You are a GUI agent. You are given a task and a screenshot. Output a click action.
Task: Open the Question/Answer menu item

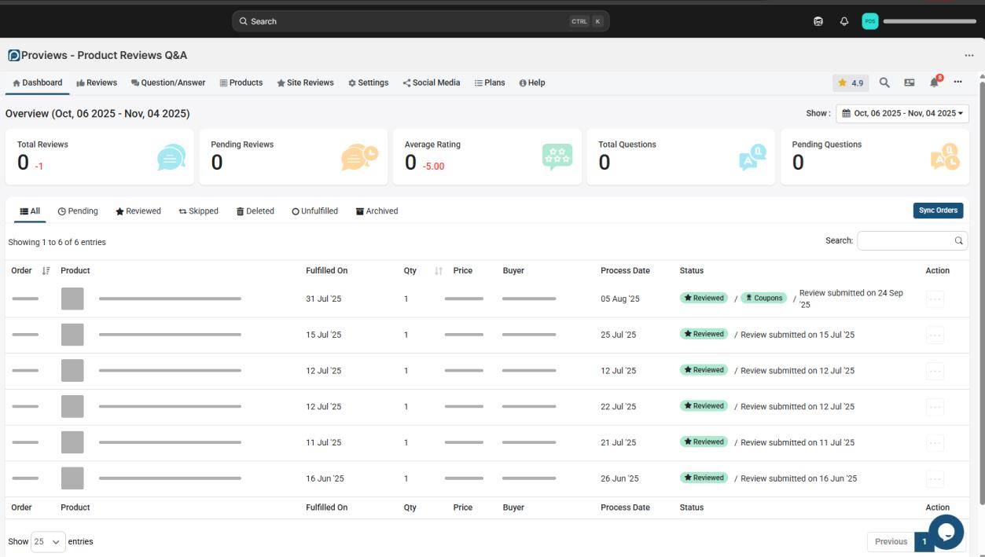(x=168, y=82)
